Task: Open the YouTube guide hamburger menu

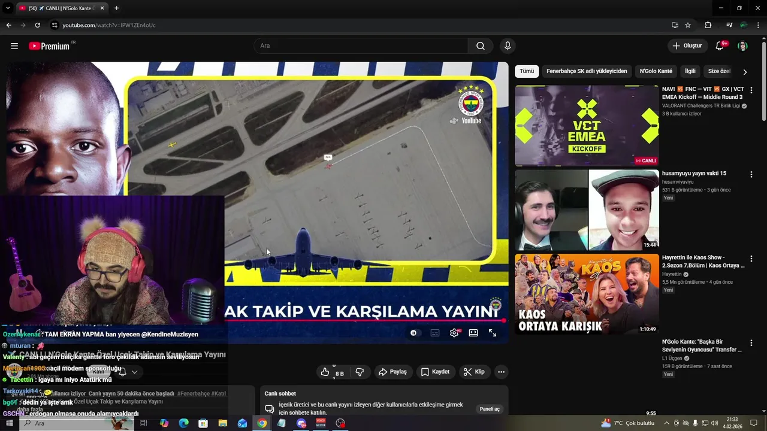Action: 14,46
